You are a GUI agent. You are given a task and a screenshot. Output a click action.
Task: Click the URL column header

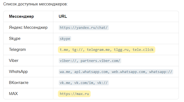(63, 16)
